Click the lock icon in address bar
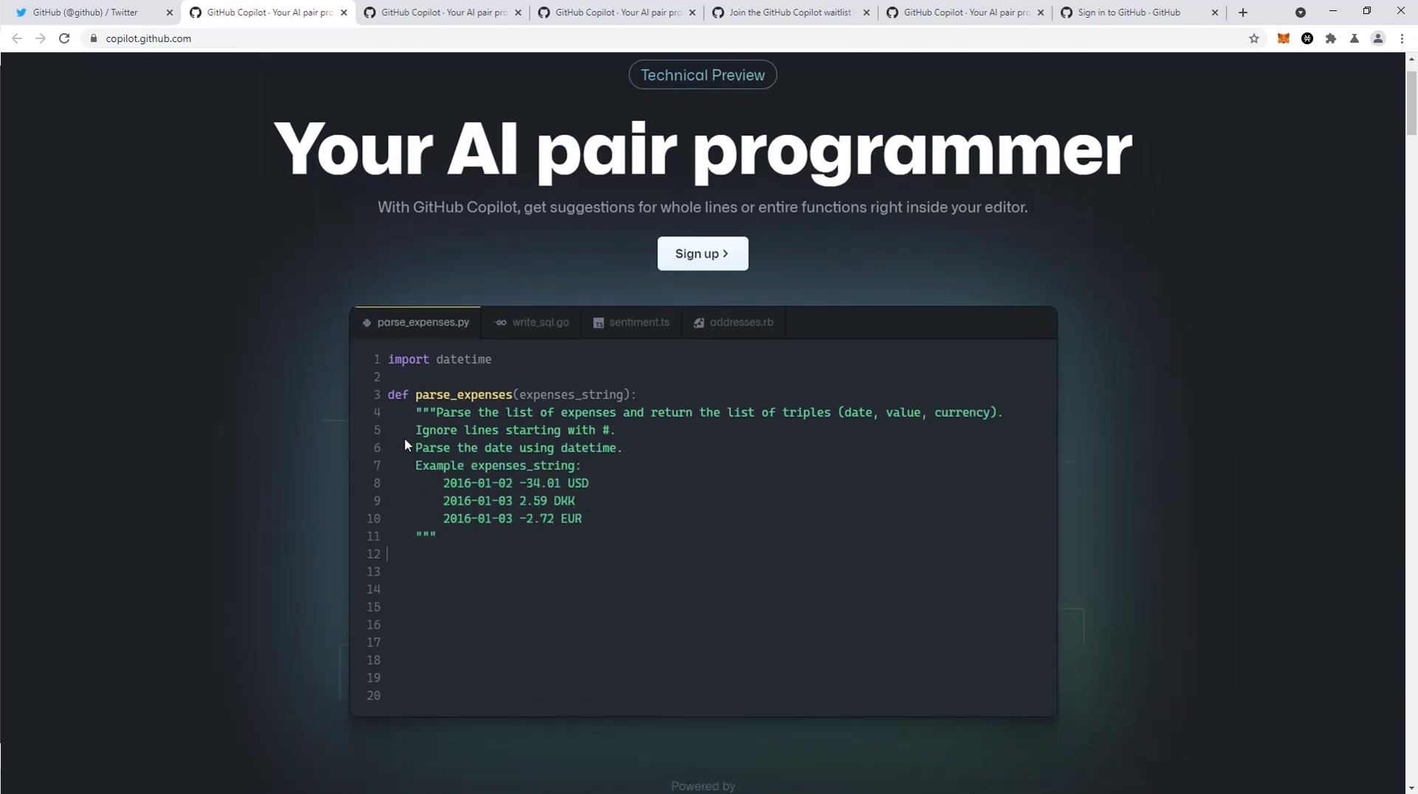 point(94,38)
